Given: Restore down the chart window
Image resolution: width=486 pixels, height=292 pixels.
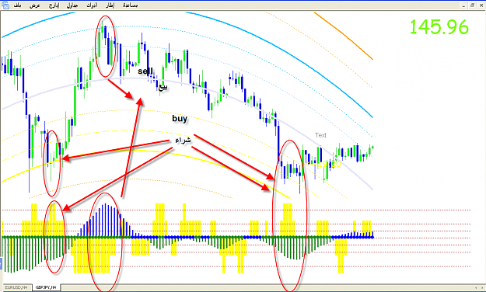Looking at the screenshot, I should [472, 5].
